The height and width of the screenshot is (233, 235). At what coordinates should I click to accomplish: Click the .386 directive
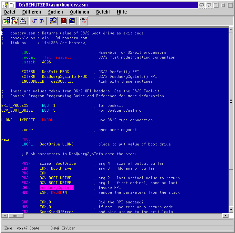click(x=26, y=52)
